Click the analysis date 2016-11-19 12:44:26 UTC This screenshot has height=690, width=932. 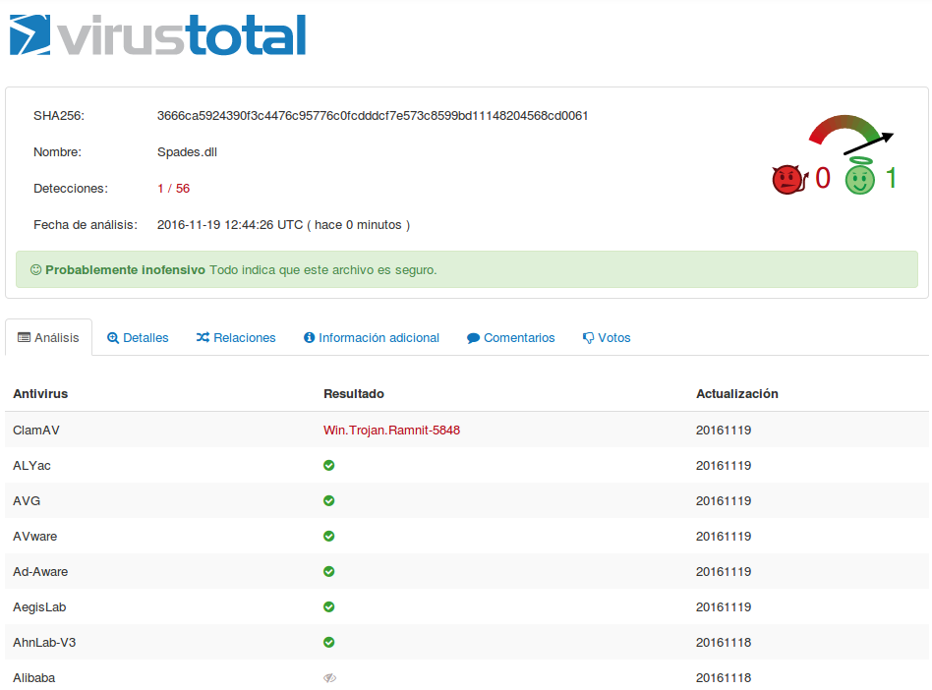click(230, 225)
